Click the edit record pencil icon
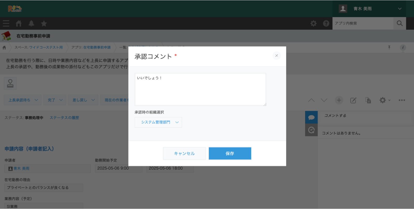 (x=353, y=100)
